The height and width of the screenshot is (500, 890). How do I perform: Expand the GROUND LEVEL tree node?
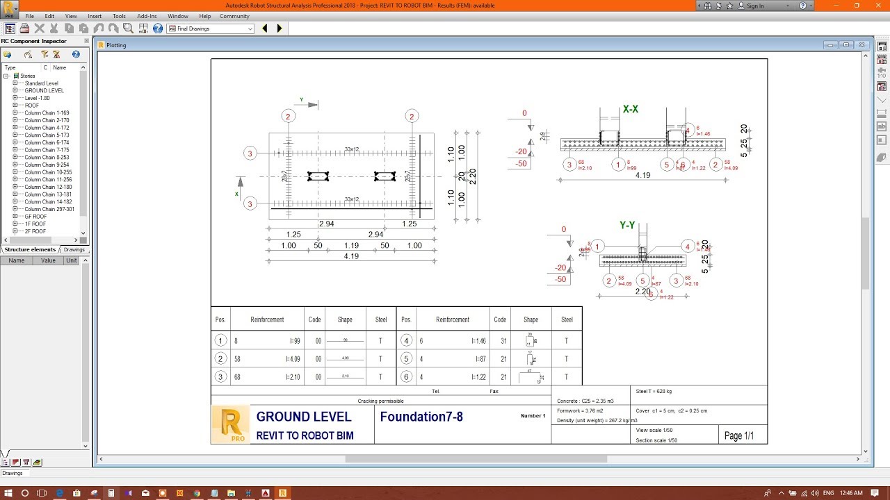click(x=15, y=90)
